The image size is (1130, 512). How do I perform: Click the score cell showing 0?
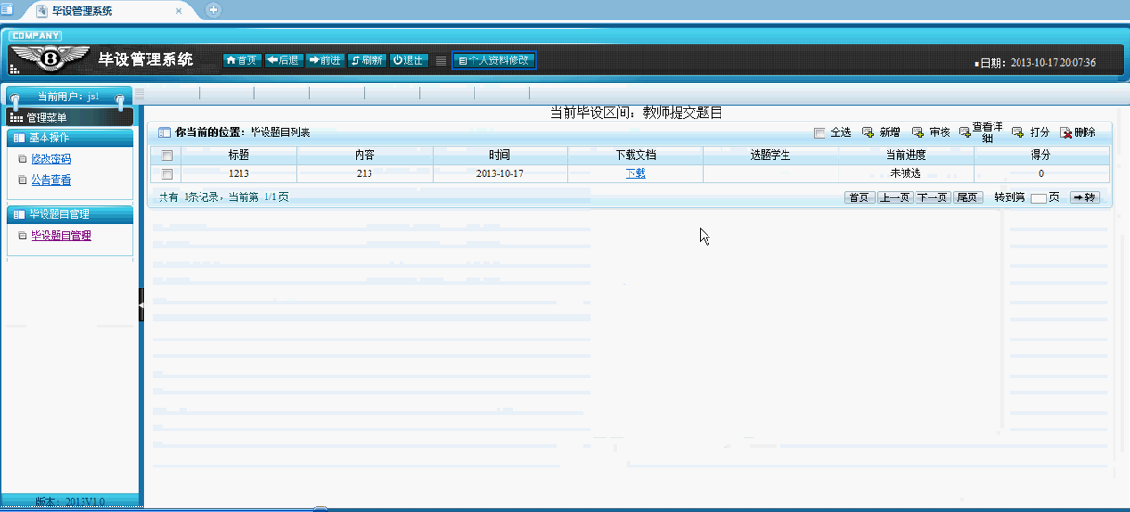click(1041, 173)
